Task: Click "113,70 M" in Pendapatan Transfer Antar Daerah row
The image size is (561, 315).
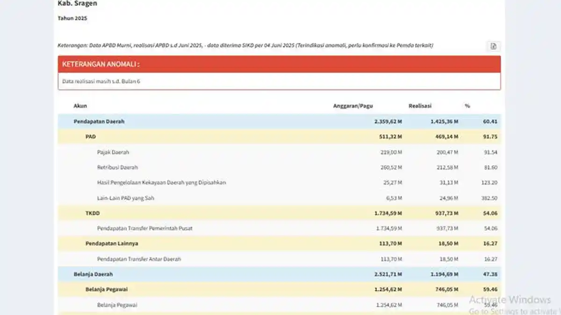Action: (392, 259)
